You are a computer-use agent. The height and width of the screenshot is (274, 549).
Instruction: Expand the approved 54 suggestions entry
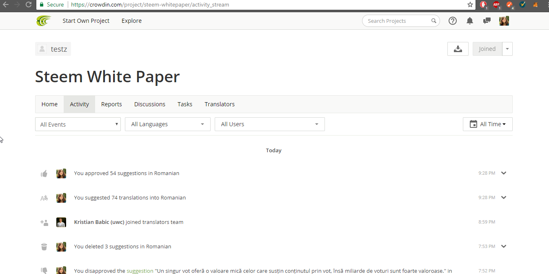point(504,173)
